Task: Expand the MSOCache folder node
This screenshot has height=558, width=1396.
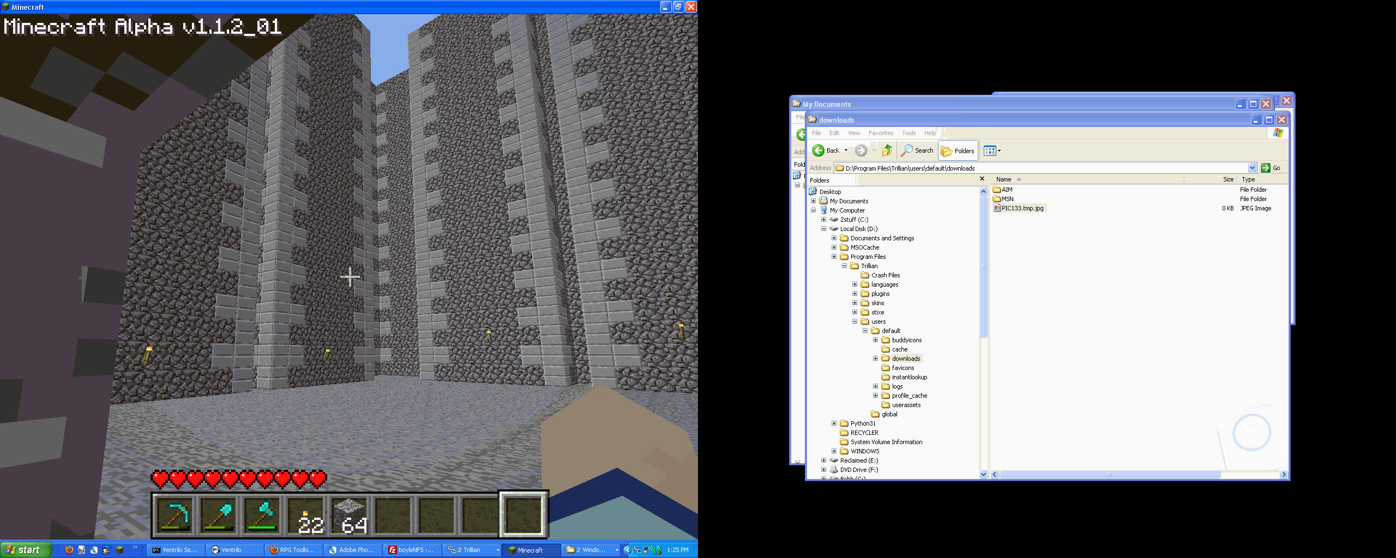Action: [834, 247]
